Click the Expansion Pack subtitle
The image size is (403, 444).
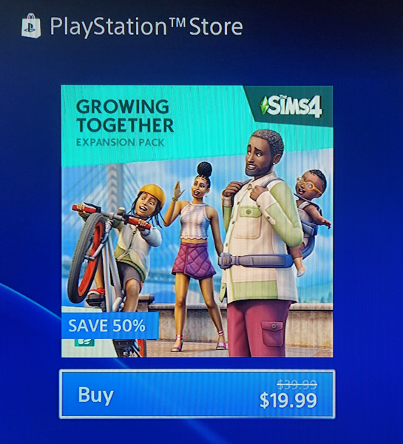(120, 142)
